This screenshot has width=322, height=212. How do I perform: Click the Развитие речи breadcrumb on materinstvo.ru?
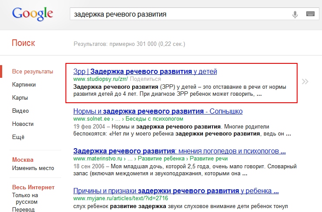tap(209, 159)
